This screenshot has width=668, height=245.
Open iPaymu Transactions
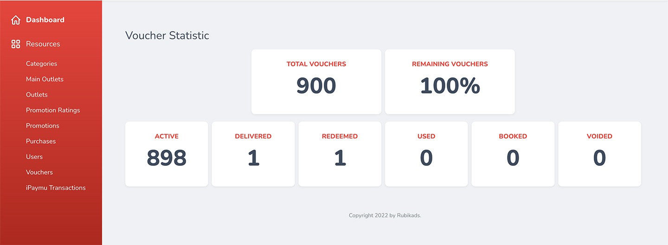pos(56,188)
